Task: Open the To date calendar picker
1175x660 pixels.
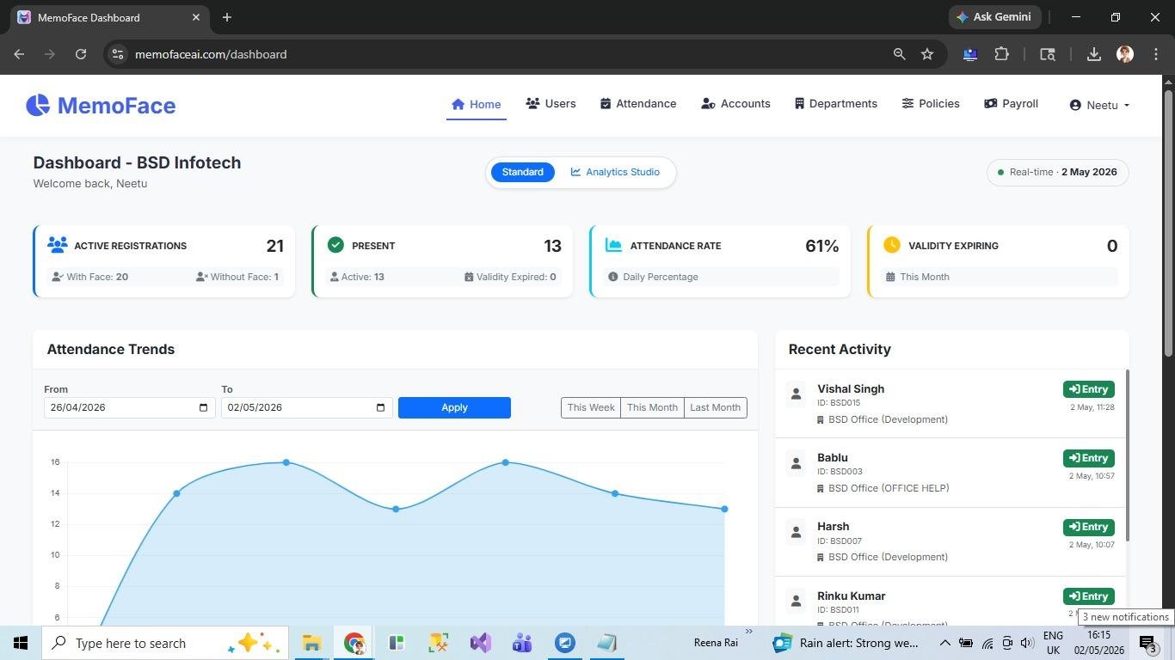Action: [381, 407]
